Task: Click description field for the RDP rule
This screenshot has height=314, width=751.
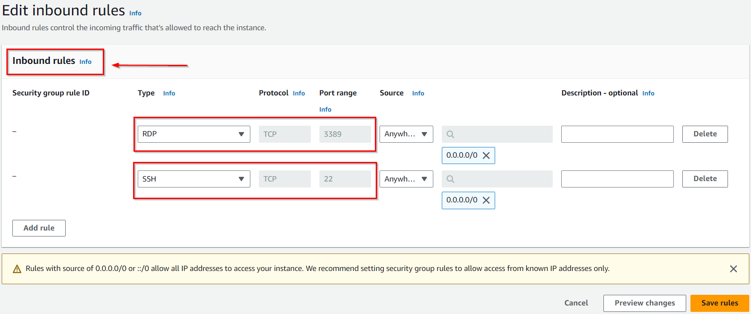Action: (x=617, y=134)
